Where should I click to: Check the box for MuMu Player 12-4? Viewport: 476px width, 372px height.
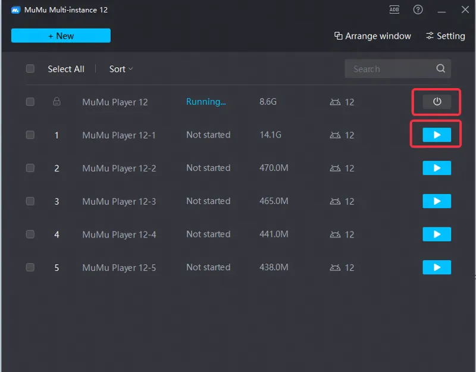(30, 234)
